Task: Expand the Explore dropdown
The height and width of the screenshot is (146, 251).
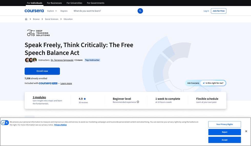Action: pyautogui.click(x=52, y=11)
